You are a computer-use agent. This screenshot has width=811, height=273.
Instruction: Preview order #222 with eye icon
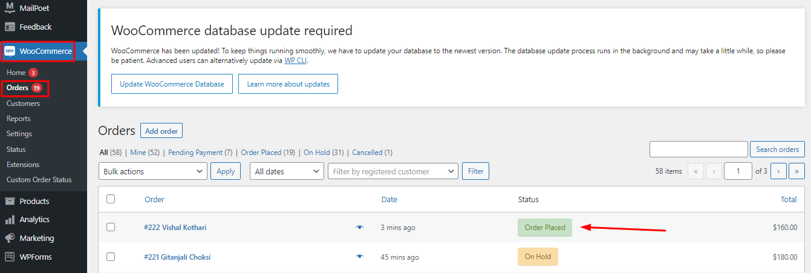pos(360,227)
